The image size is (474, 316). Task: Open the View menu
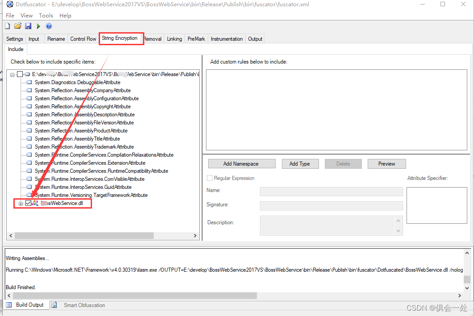pyautogui.click(x=27, y=16)
